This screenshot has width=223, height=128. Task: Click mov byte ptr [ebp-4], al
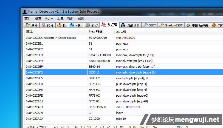132,78
